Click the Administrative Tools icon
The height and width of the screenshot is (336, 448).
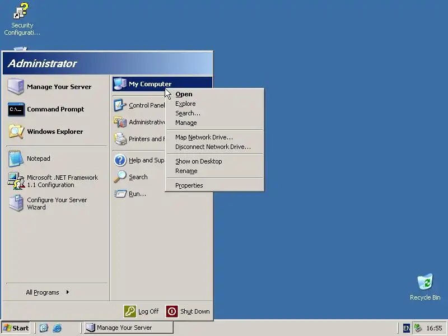click(x=120, y=122)
